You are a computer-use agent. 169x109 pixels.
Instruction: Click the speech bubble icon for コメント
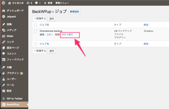tap(4, 54)
